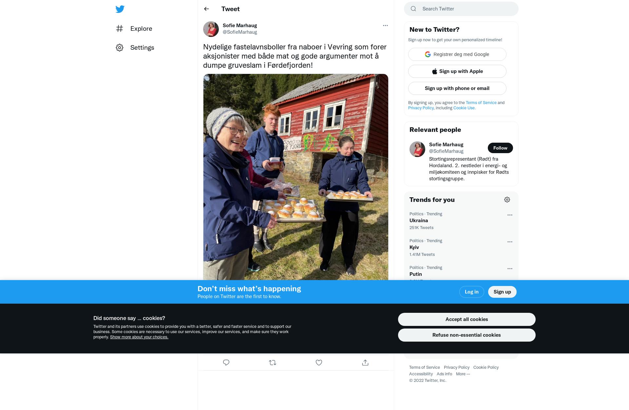Accept all cookies

pos(467,319)
